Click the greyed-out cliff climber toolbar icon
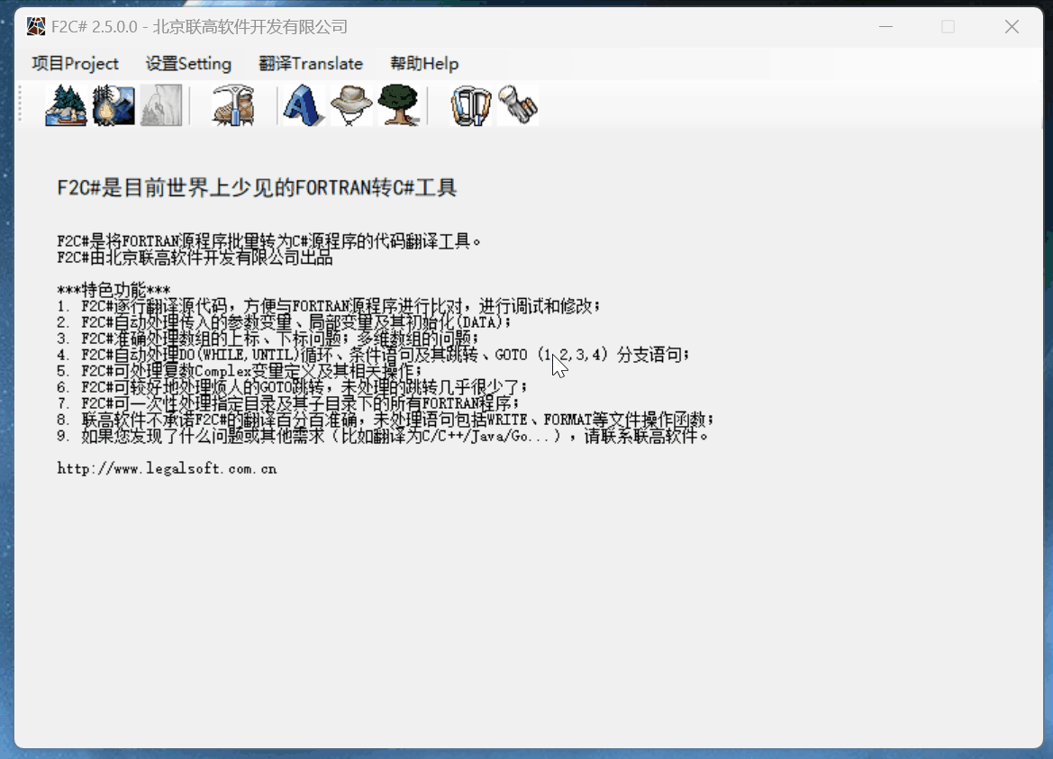 point(161,105)
